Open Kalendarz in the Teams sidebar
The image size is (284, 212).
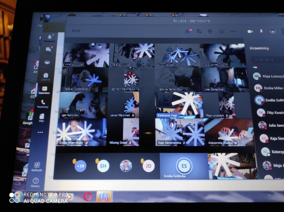[44, 90]
